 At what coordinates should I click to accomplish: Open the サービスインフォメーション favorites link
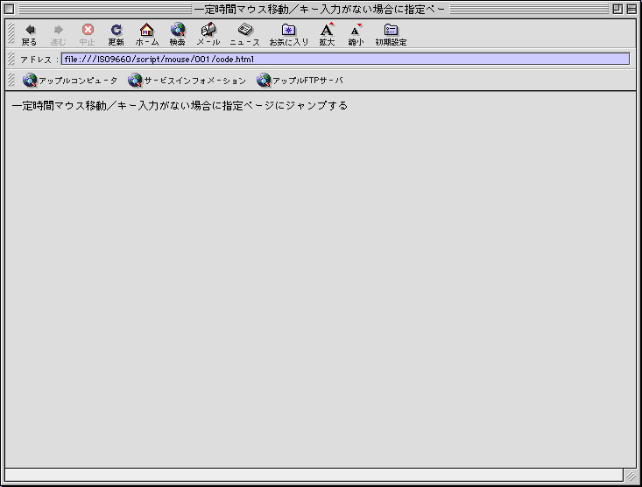[x=187, y=81]
